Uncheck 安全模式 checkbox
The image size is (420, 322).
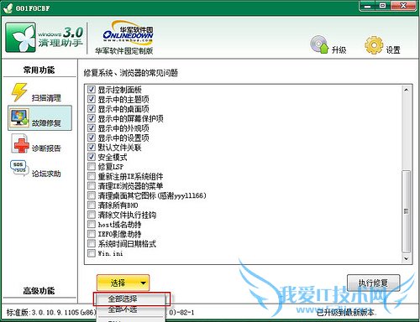pos(92,157)
